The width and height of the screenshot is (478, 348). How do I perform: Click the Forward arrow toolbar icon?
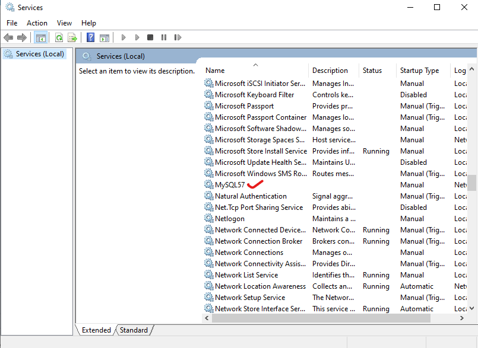(21, 37)
